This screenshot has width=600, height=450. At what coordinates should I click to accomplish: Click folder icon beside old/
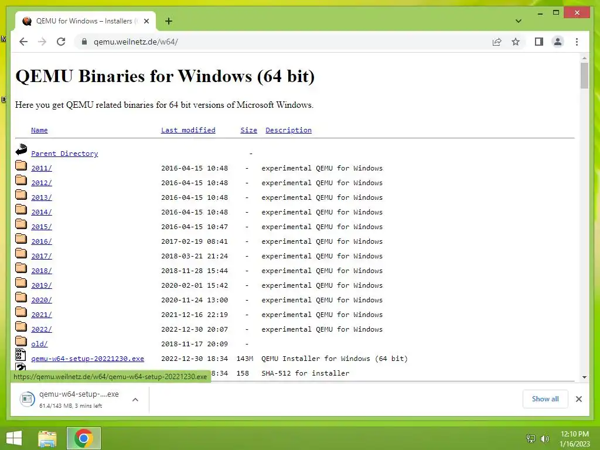point(21,341)
